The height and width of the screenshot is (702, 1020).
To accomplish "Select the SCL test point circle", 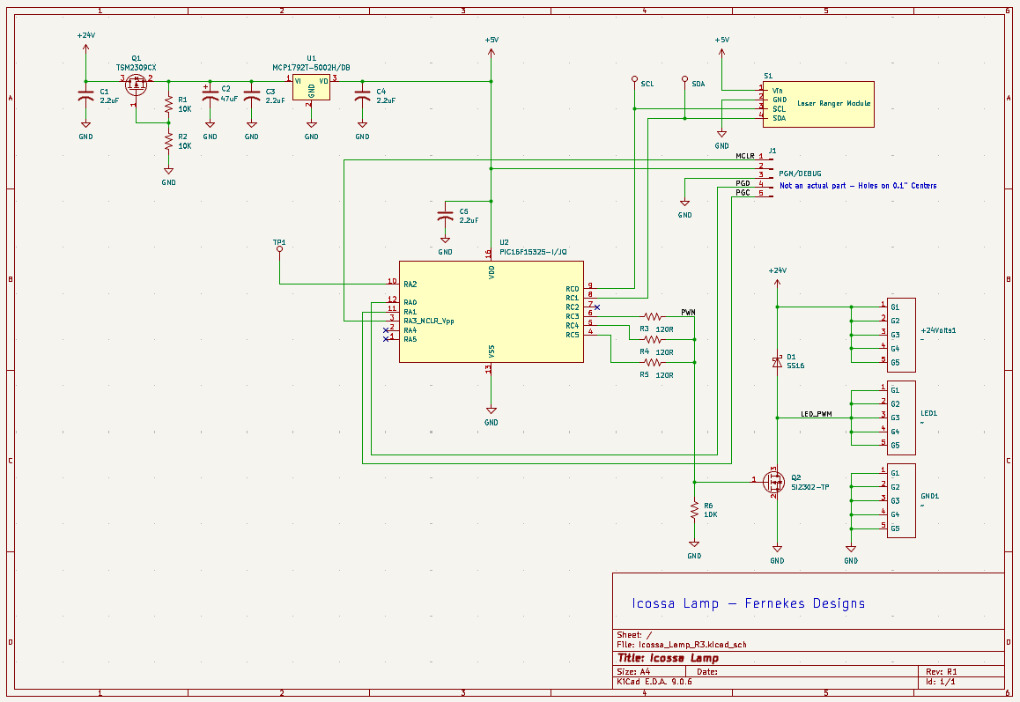I will click(x=634, y=79).
